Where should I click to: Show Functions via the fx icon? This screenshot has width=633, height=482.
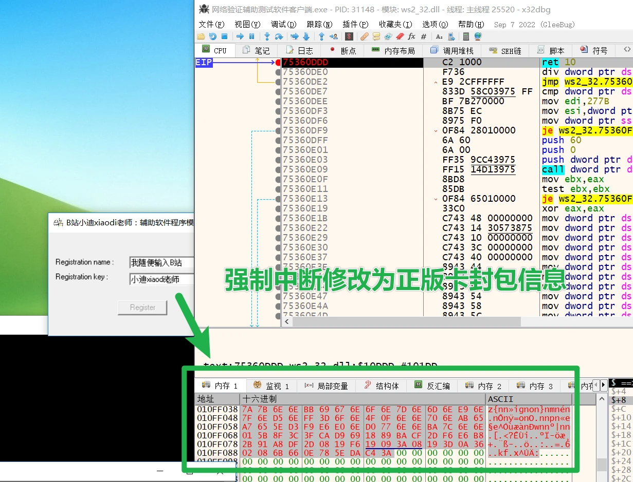pos(411,36)
